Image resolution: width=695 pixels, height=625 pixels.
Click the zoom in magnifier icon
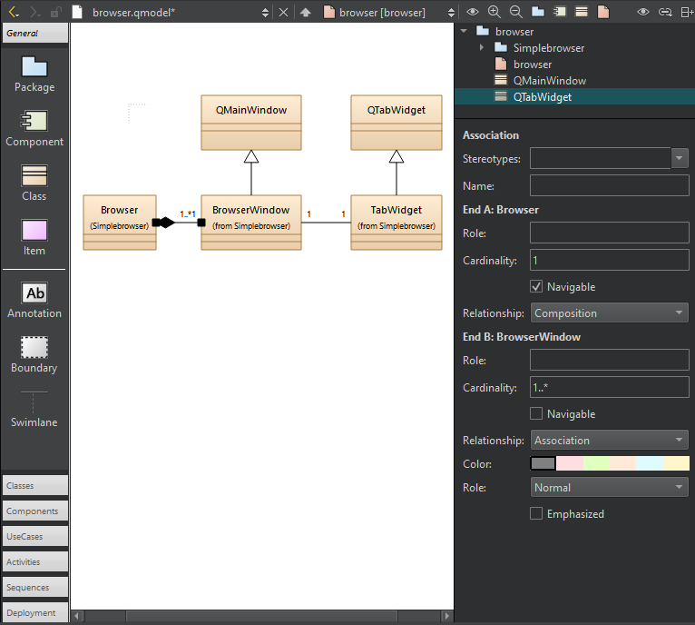click(494, 12)
